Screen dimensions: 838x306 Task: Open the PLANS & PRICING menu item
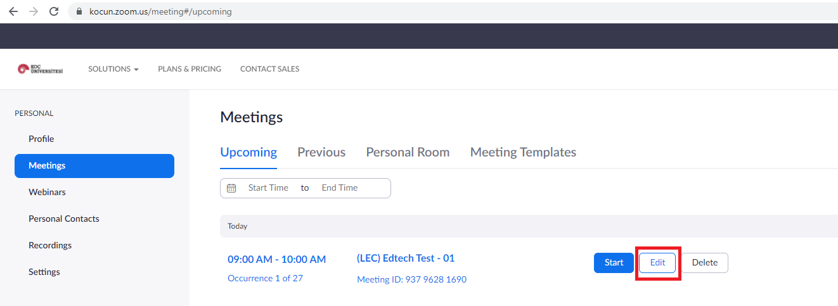pyautogui.click(x=190, y=69)
